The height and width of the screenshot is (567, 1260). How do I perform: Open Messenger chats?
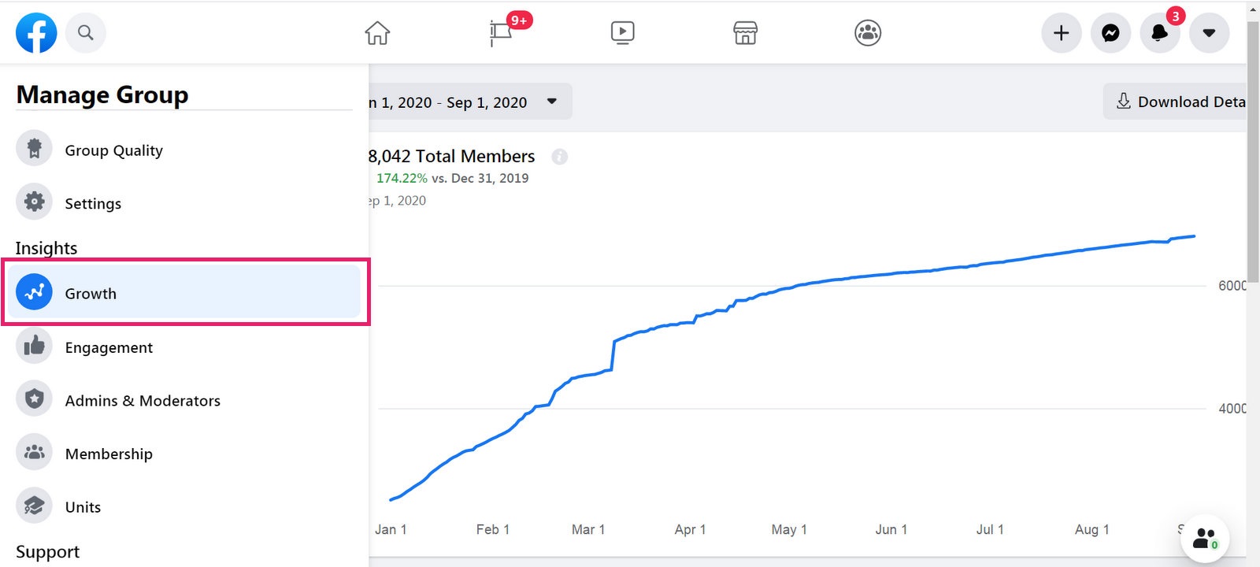[x=1110, y=33]
